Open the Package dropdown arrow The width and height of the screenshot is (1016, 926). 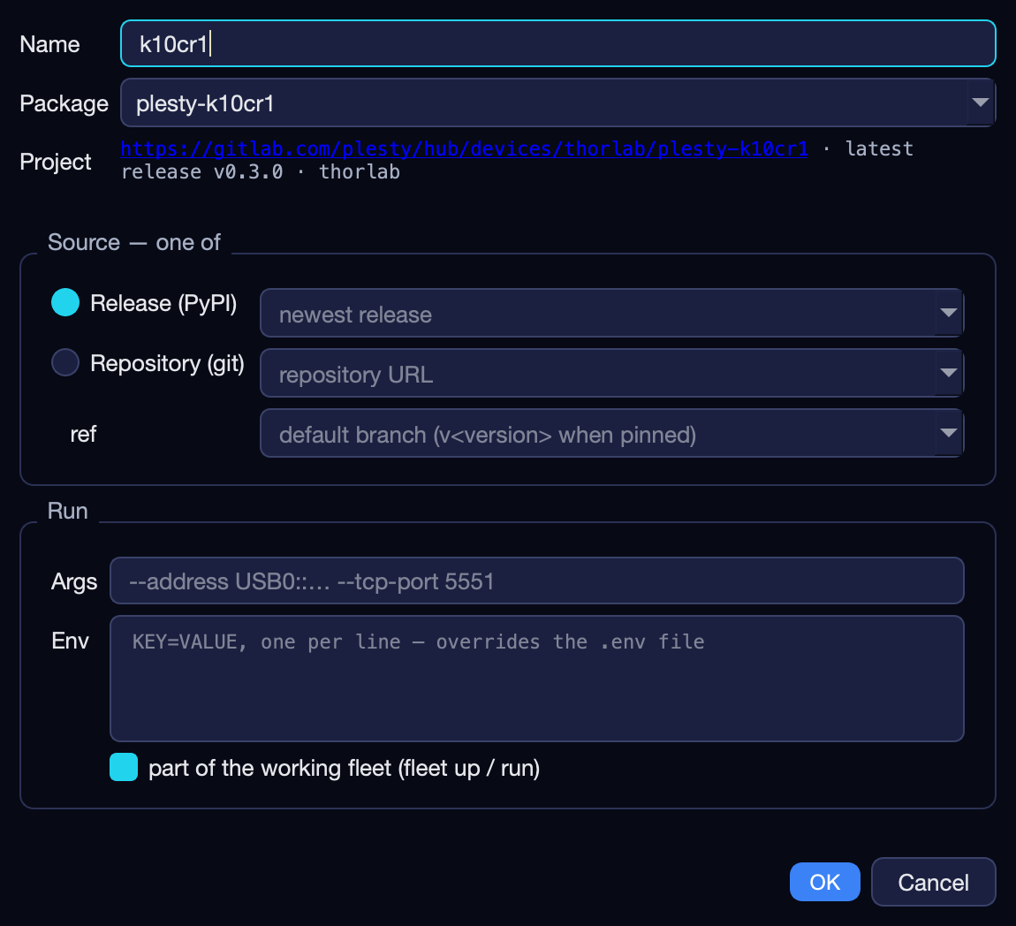click(981, 102)
